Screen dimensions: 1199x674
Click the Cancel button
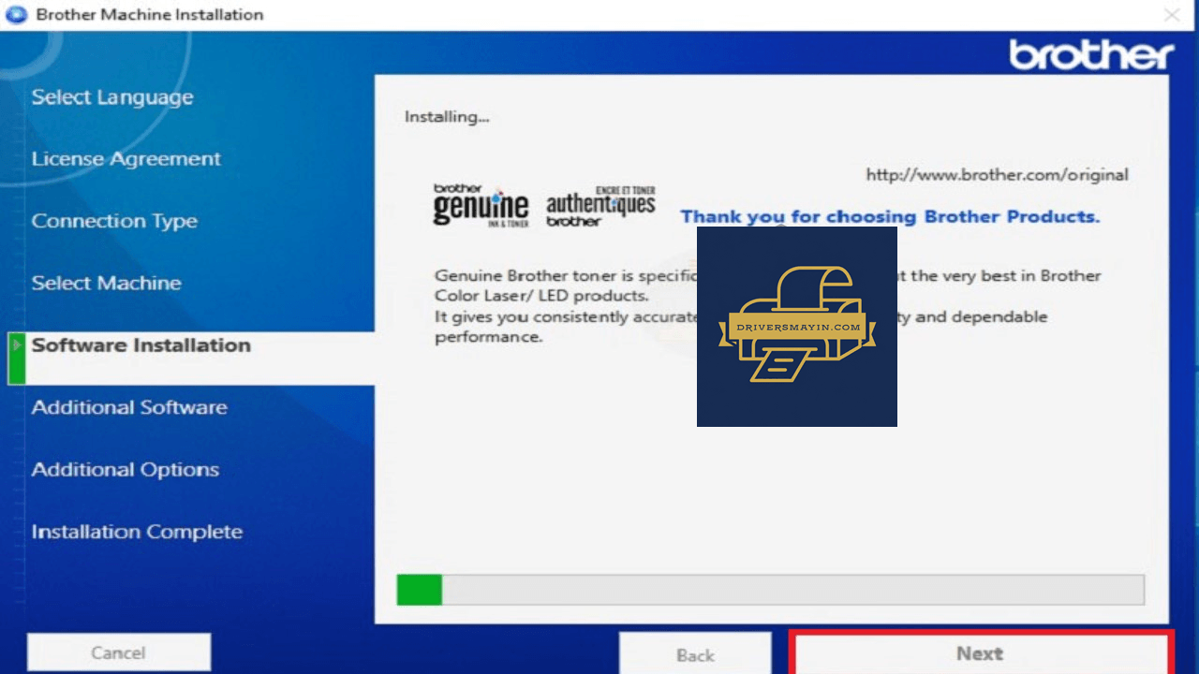119,652
